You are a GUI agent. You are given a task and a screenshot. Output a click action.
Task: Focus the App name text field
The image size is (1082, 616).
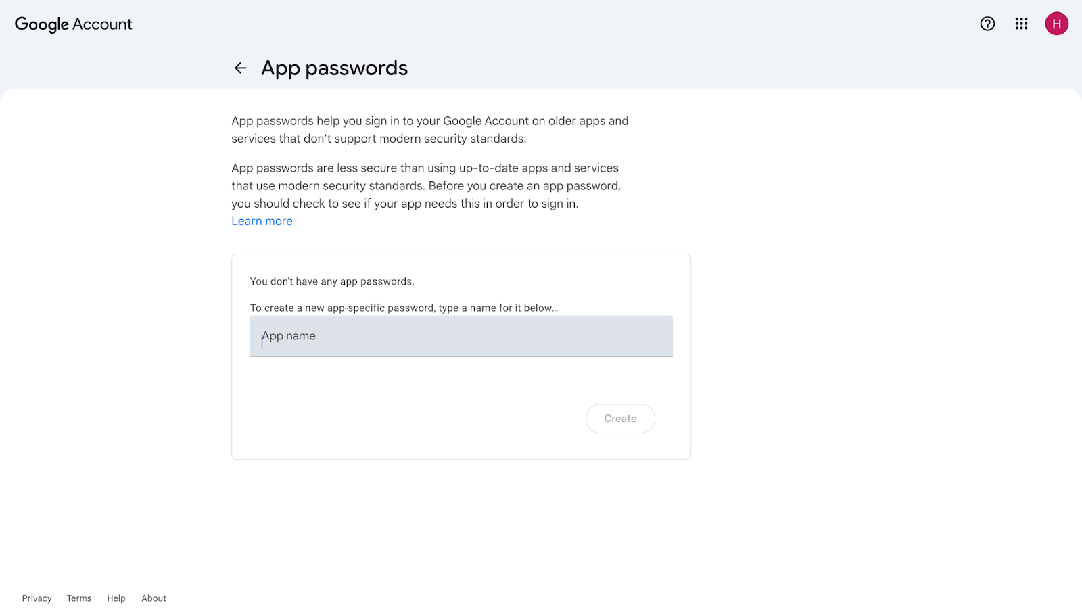[x=461, y=336]
